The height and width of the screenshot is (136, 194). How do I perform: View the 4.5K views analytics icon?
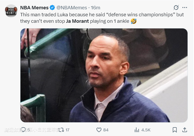pyautogui.click(x=137, y=130)
